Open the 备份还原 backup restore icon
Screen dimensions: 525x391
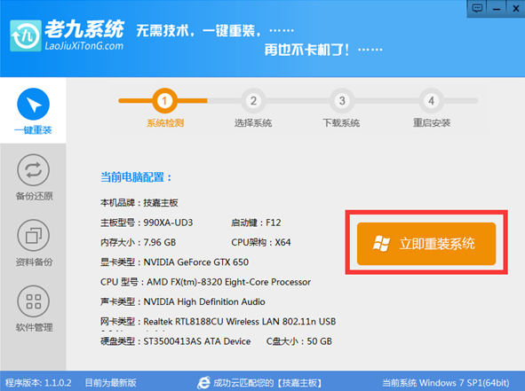tap(33, 169)
